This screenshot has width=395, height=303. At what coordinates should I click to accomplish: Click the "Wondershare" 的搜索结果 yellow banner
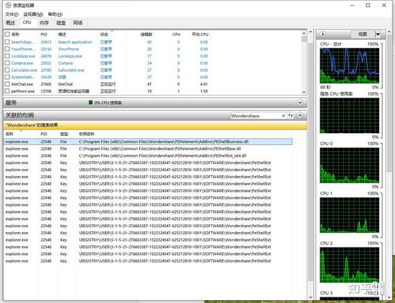point(155,125)
